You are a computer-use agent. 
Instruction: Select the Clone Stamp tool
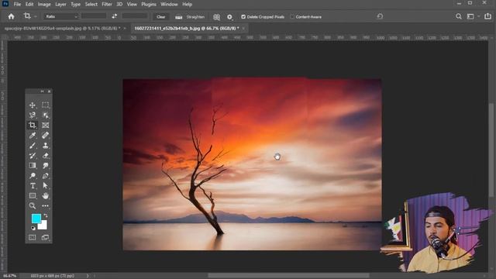tap(45, 146)
